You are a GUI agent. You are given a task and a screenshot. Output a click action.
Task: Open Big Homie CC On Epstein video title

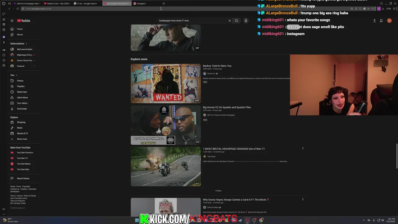(227, 107)
